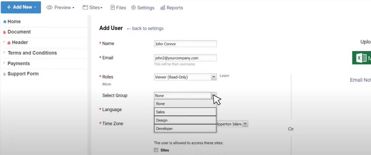This screenshot has height=155, width=371.
Task: Select Document in the sidebar
Action: [19, 32]
